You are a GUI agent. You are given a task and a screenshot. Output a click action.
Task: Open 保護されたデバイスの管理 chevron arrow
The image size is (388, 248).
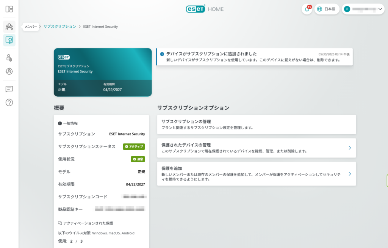coord(350,148)
